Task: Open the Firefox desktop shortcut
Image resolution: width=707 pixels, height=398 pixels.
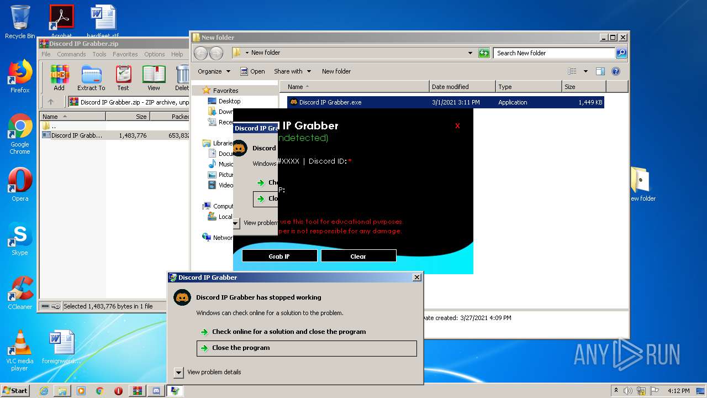Action: (20, 76)
